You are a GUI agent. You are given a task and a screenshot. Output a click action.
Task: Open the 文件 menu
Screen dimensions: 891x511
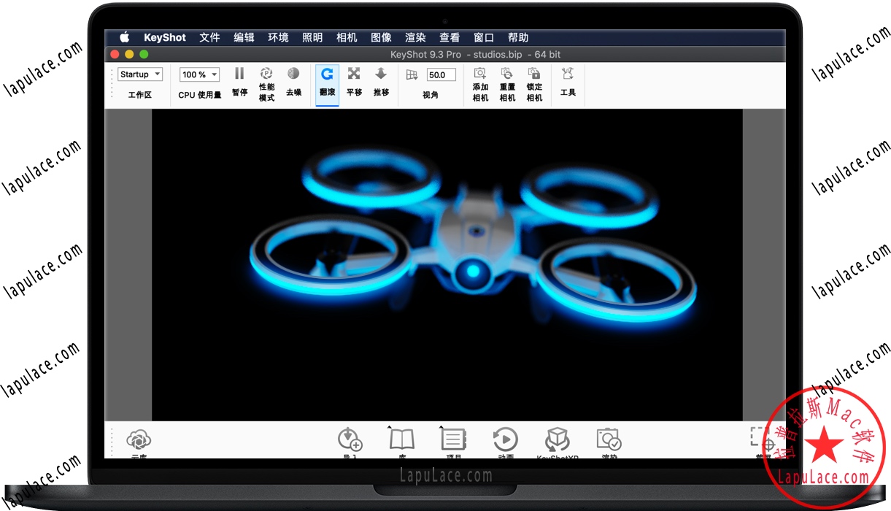[209, 38]
